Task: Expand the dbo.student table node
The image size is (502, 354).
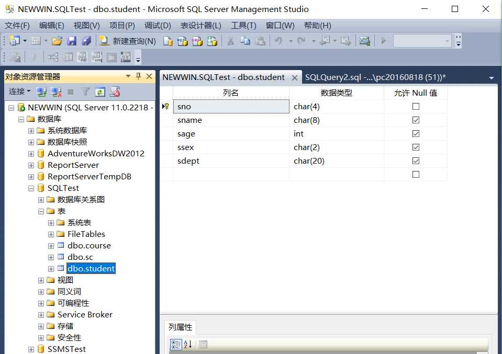Action: [x=51, y=269]
